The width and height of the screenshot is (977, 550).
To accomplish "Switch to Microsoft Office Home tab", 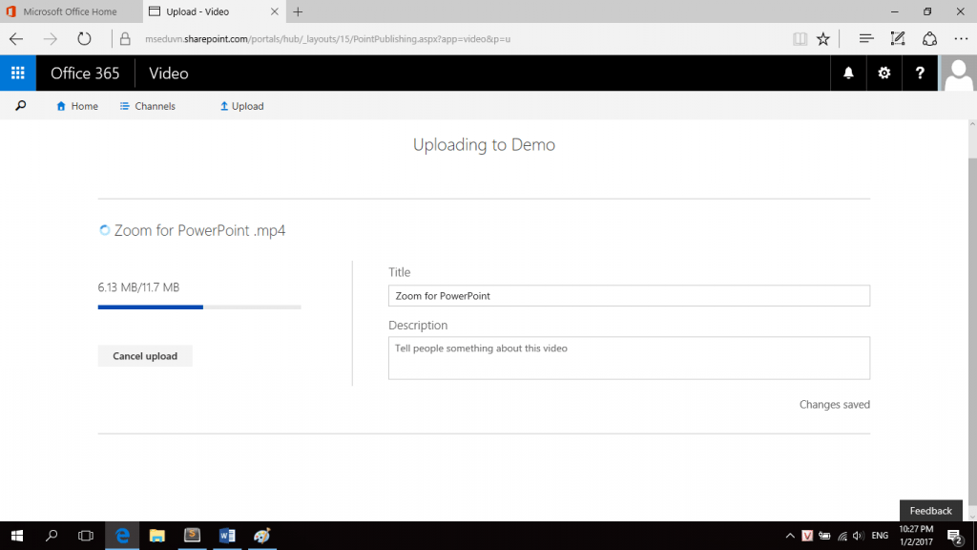I will [71, 11].
